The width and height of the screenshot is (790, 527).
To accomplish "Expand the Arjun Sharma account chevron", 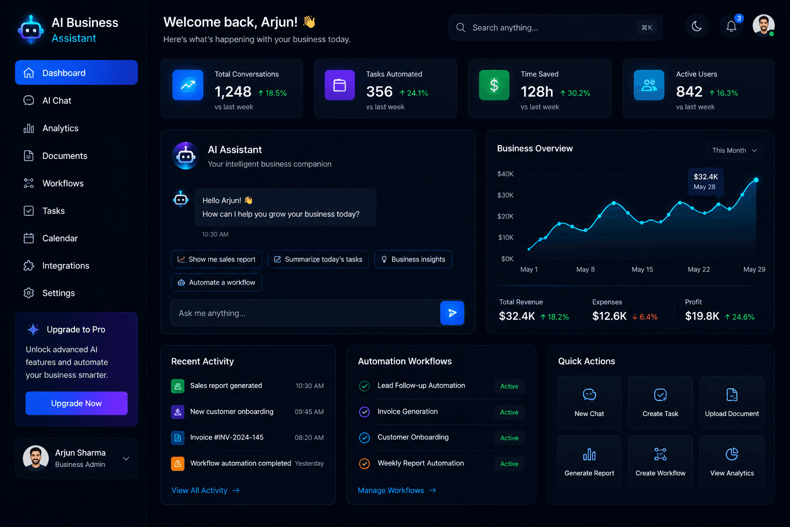I will [126, 459].
